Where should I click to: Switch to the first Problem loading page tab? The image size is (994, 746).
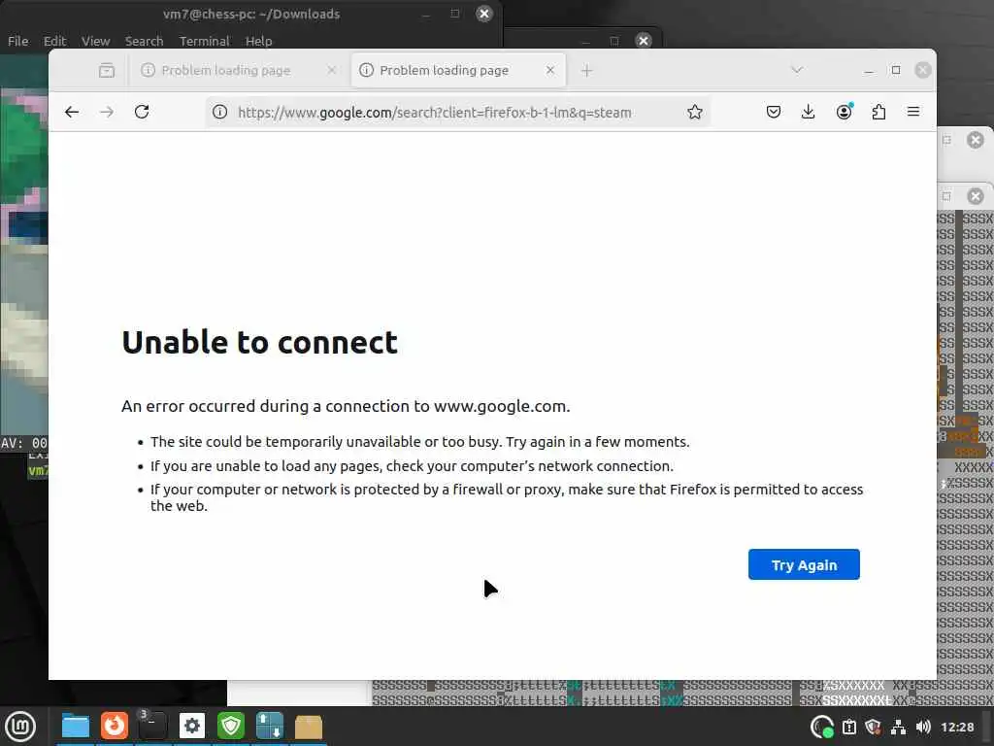click(239, 70)
